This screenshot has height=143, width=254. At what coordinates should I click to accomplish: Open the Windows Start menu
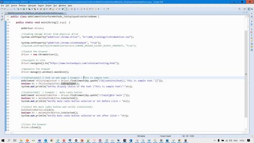3,140
